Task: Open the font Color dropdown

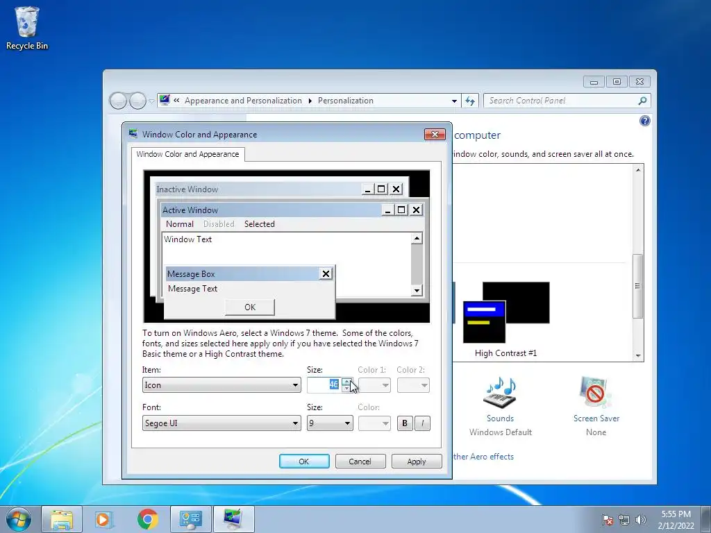Action: pos(374,423)
